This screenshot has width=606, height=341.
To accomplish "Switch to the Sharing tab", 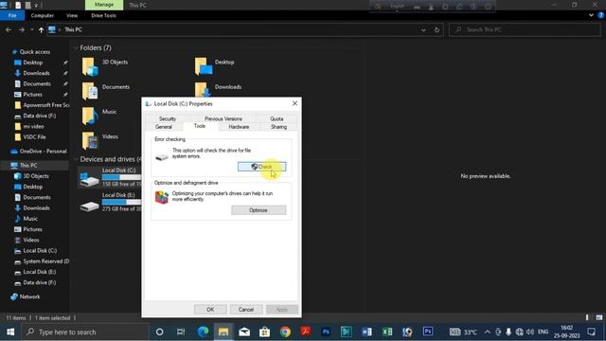I will coord(278,127).
